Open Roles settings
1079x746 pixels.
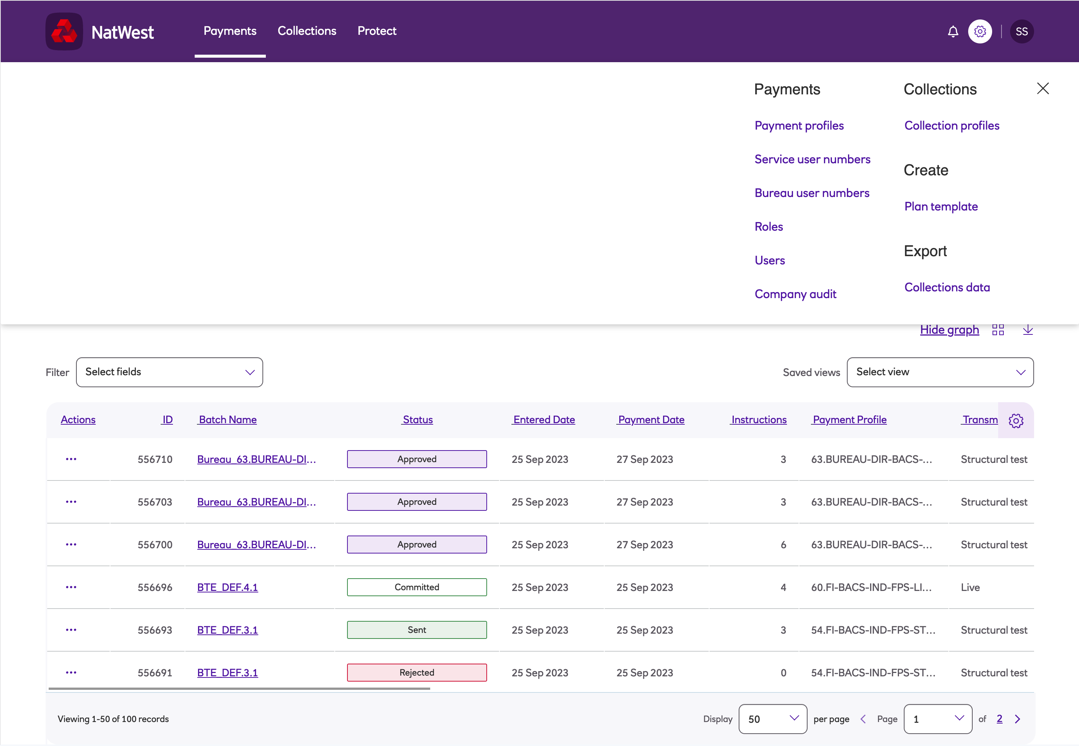pos(769,227)
